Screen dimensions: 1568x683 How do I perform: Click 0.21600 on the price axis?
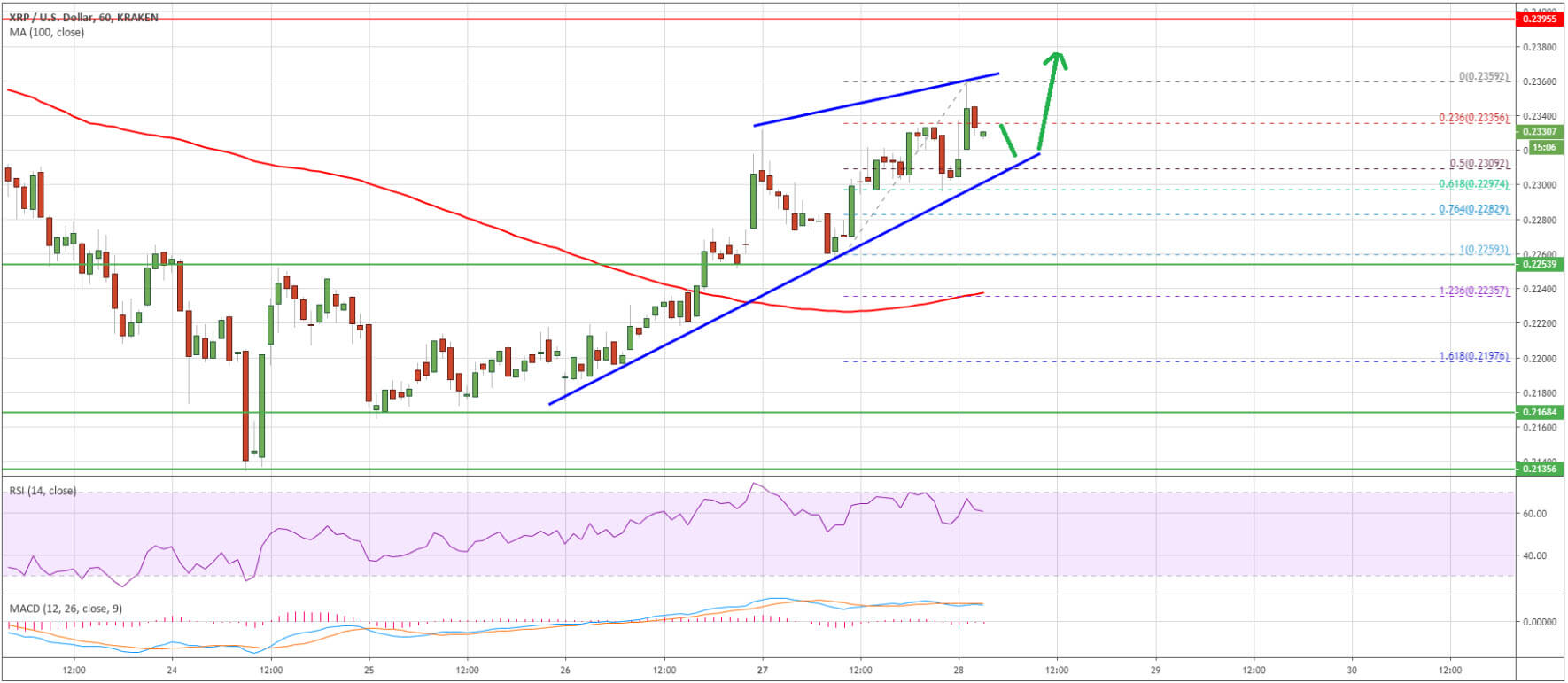tap(1539, 428)
